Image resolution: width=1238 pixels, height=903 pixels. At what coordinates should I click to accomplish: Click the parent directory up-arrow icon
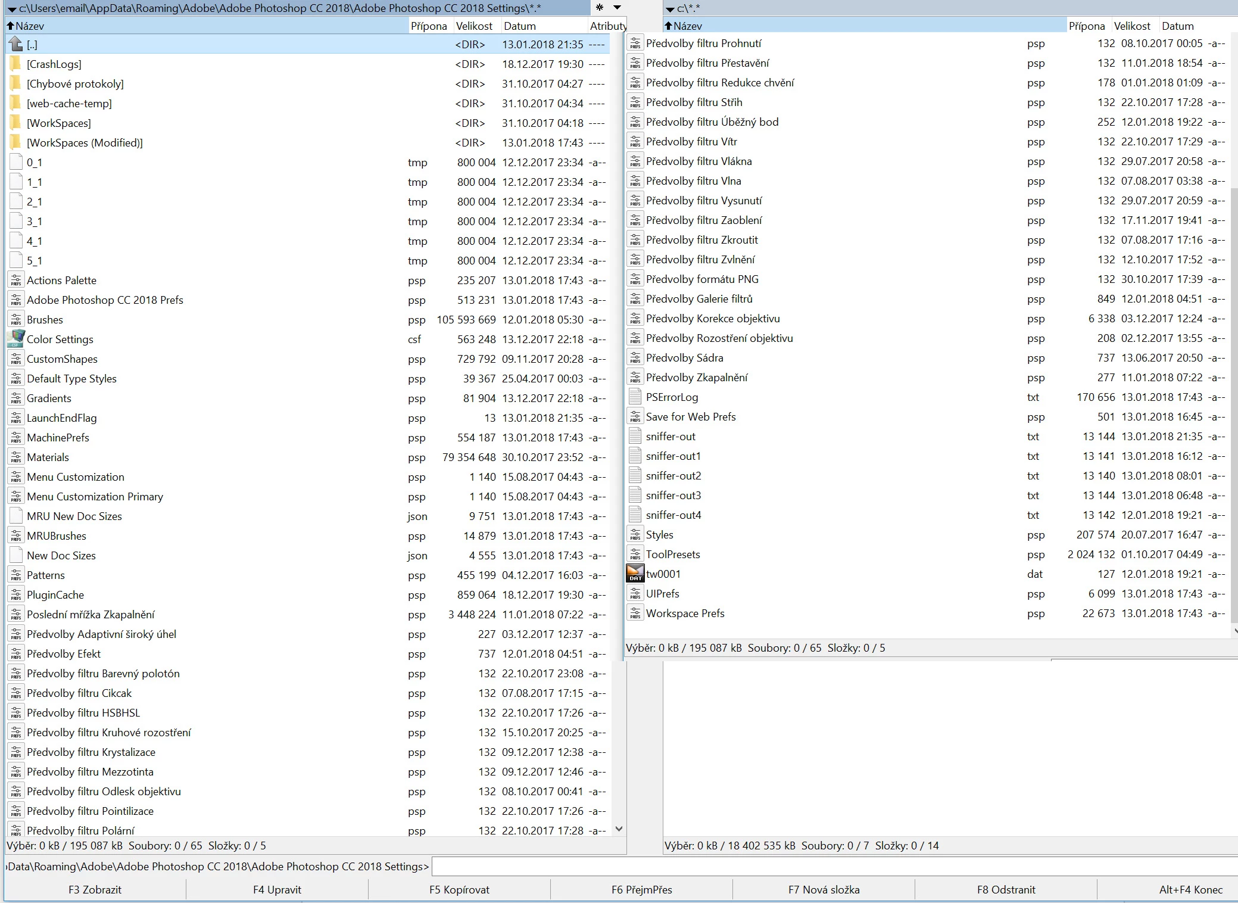[16, 44]
